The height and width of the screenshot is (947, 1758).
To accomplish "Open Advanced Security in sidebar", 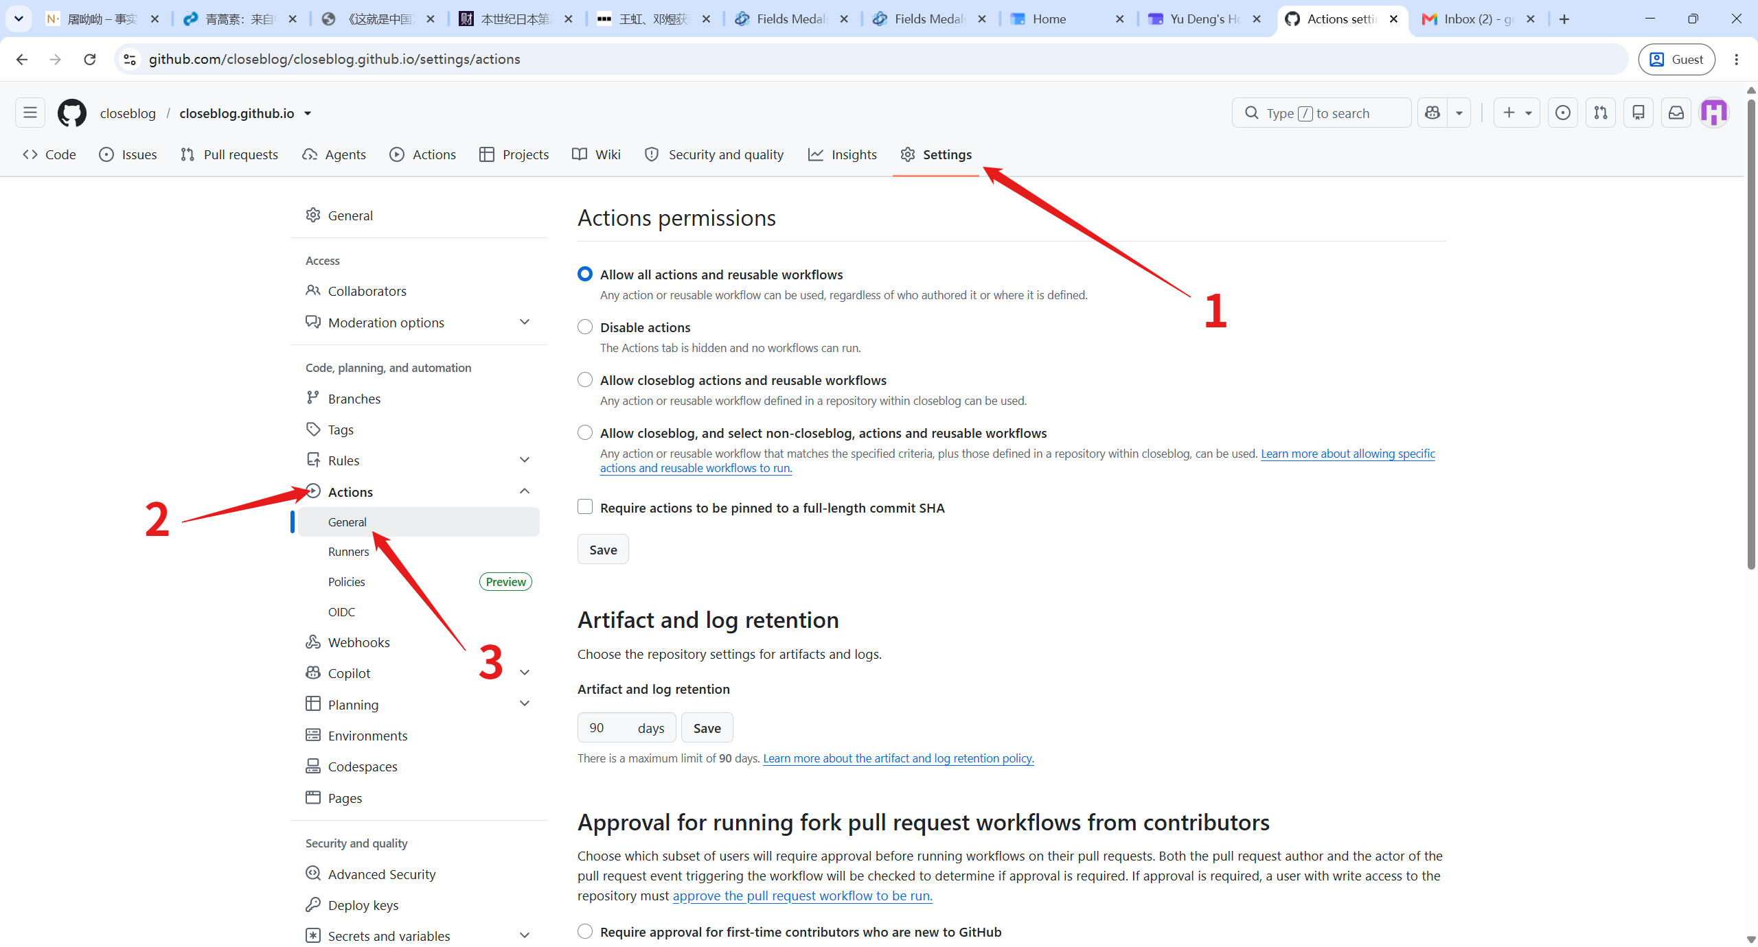I will pyautogui.click(x=419, y=874).
